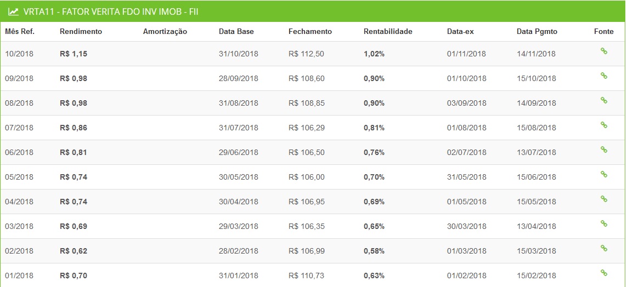
Task: Click the Data Base column header
Action: pyautogui.click(x=236, y=32)
